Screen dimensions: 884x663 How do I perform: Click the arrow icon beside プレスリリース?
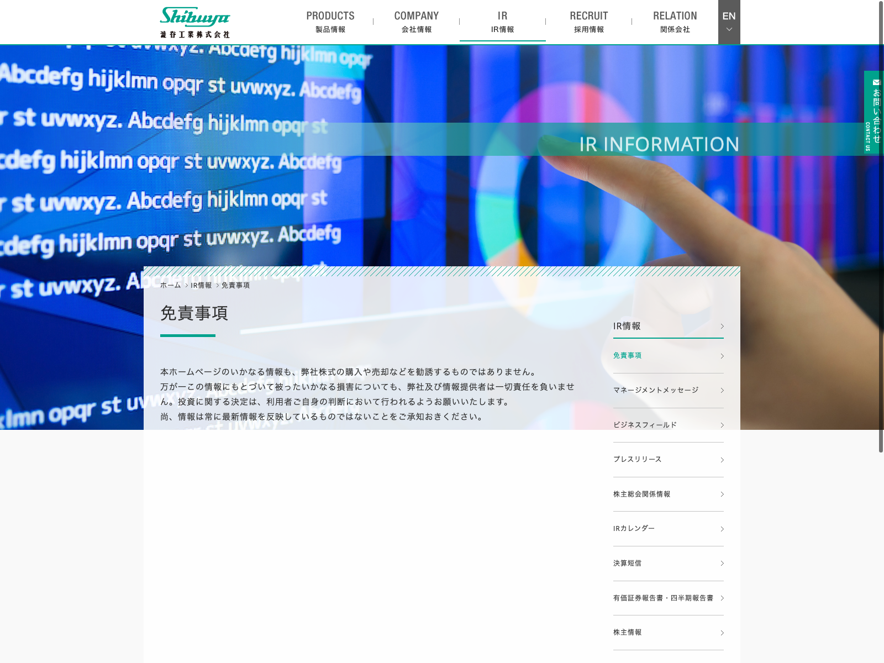click(722, 460)
